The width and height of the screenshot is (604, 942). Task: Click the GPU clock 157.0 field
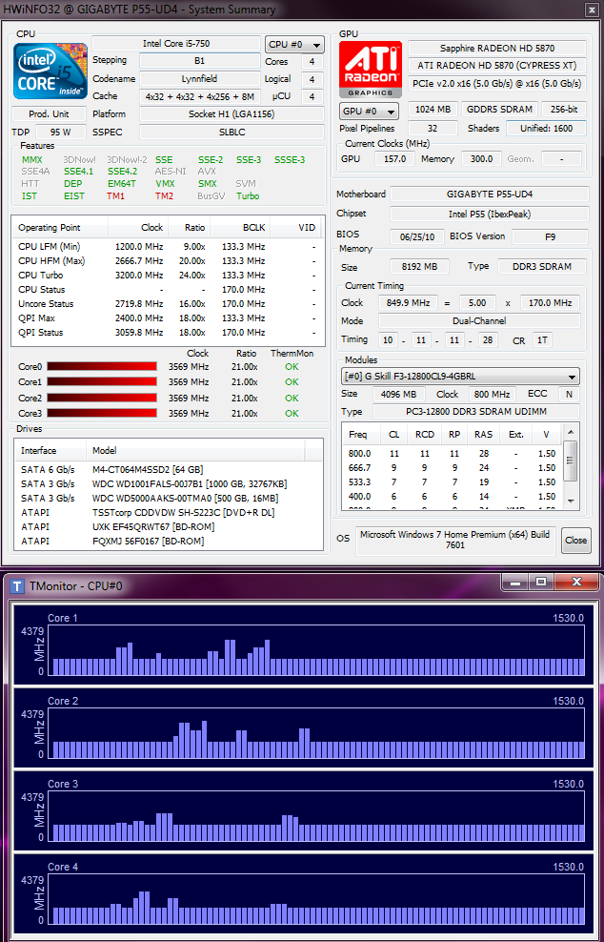[x=394, y=158]
